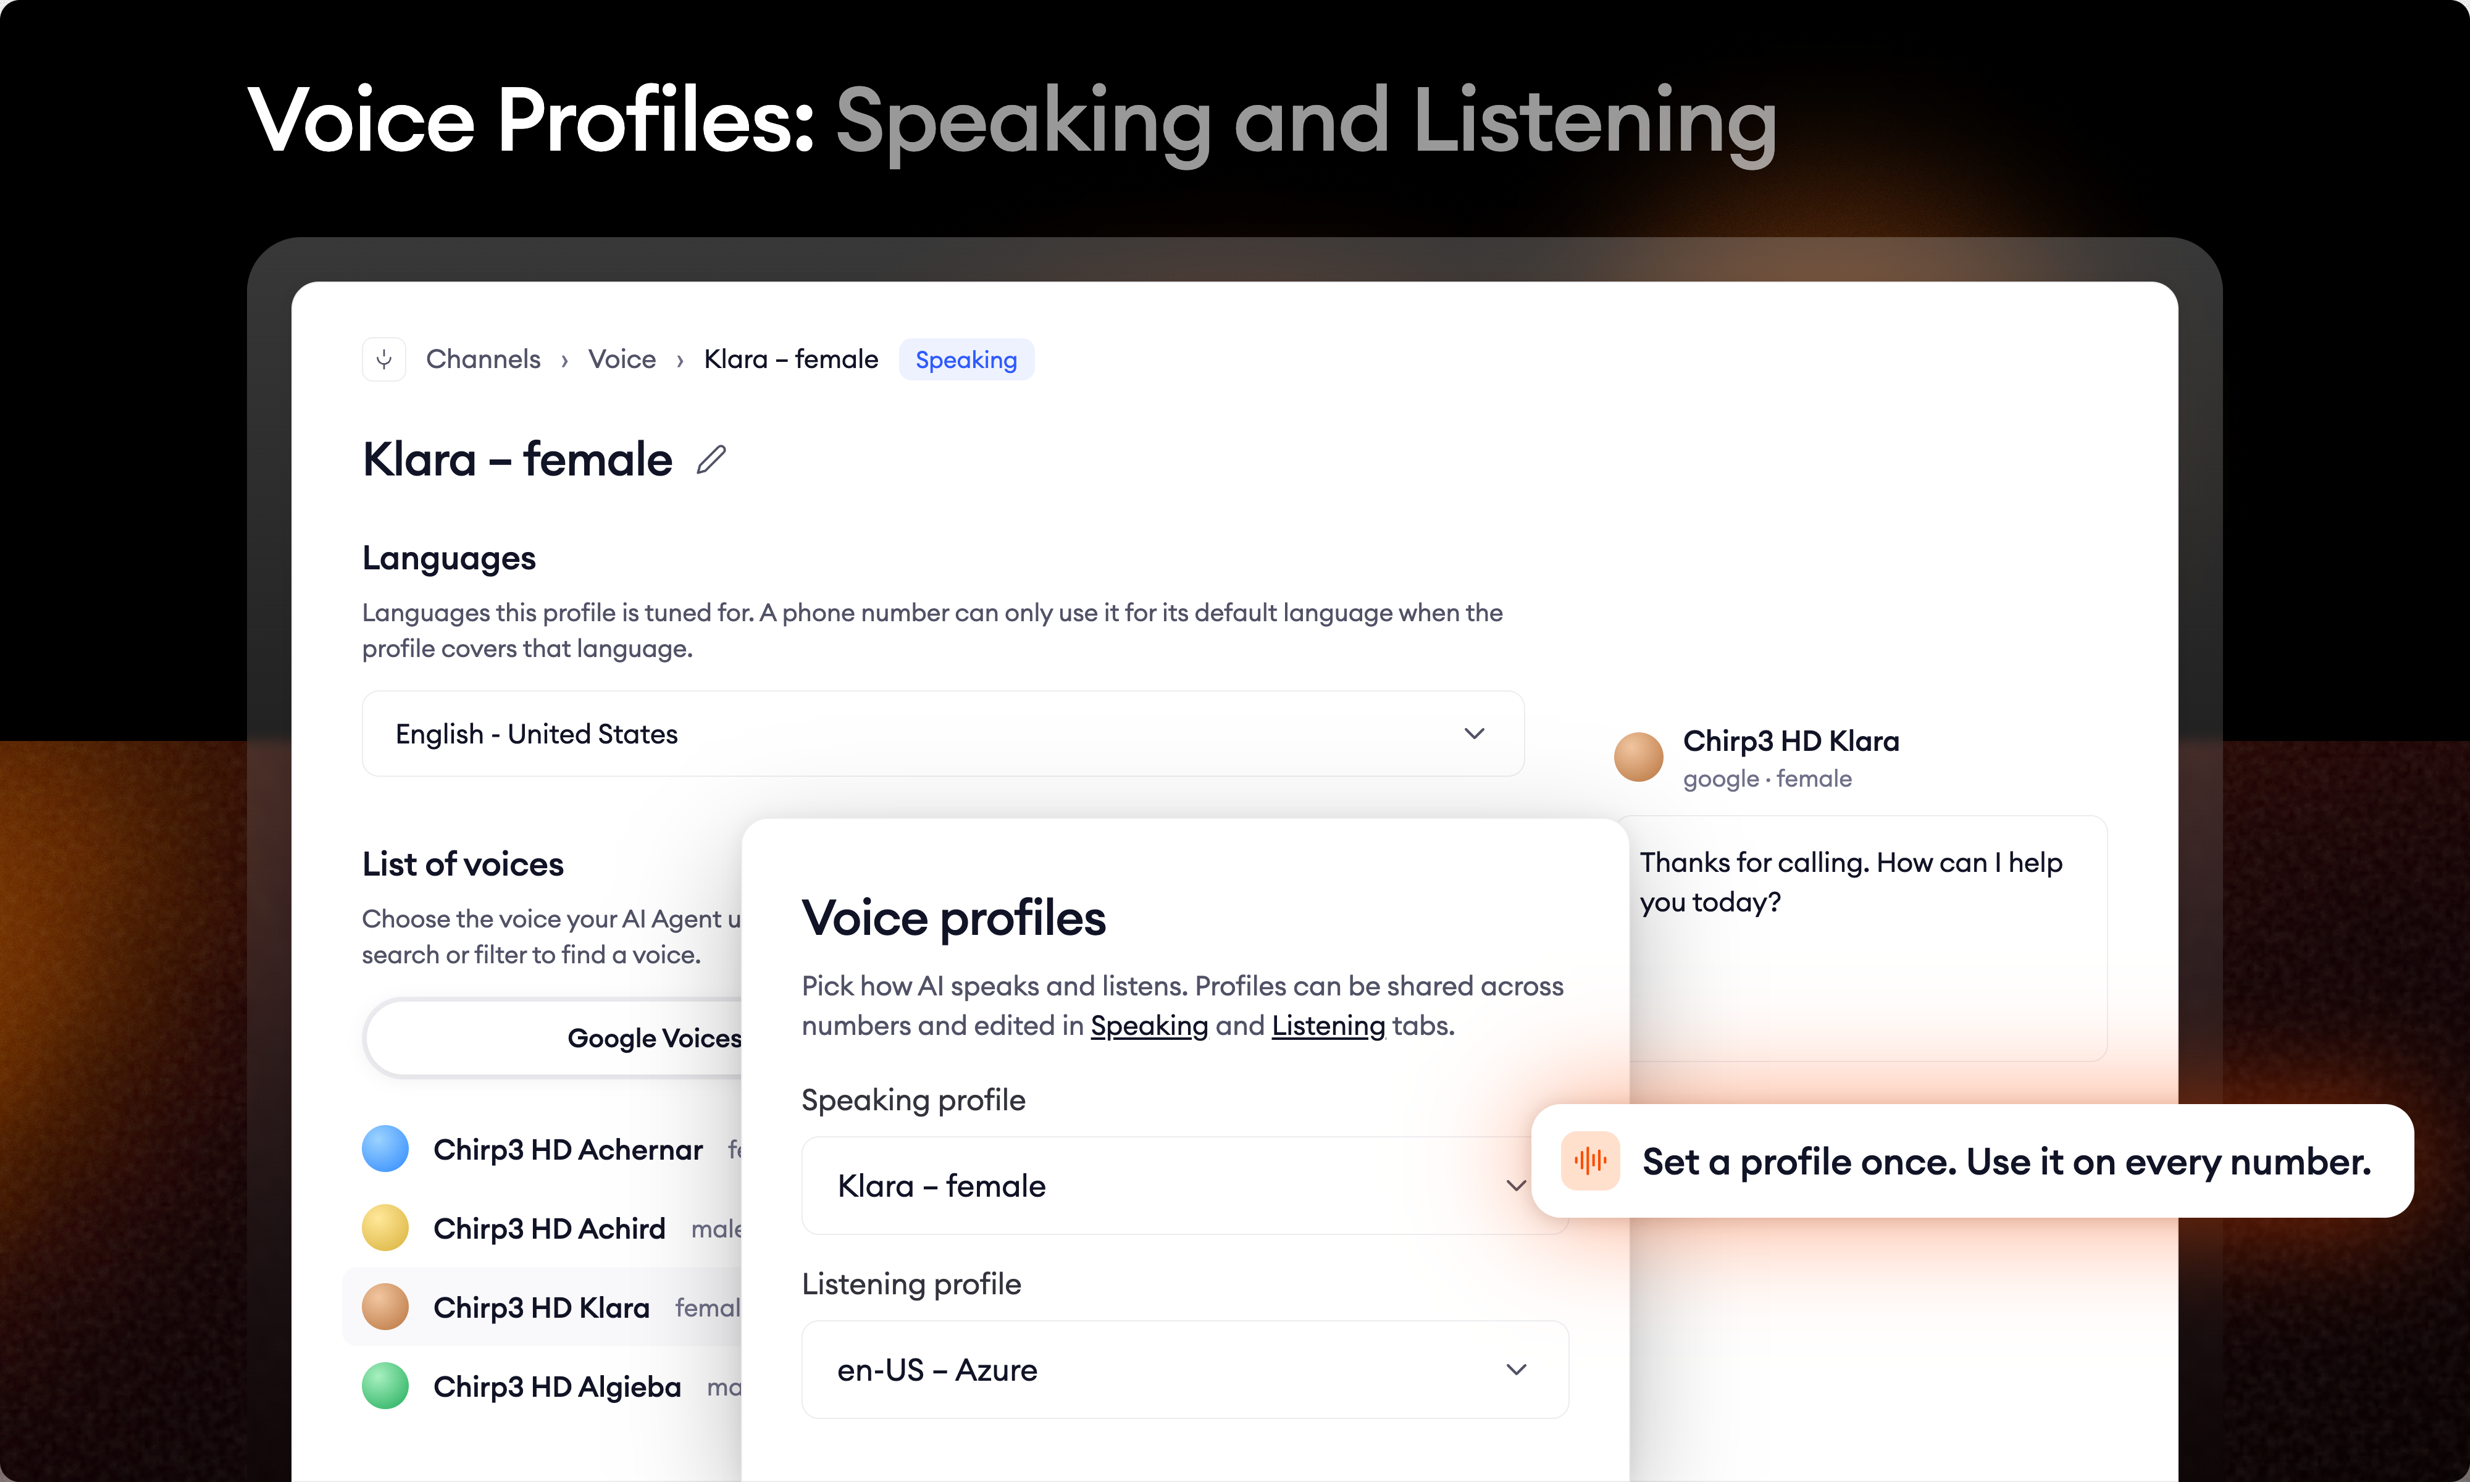Click the Voice profiles panel heading
2470x1482 pixels.
coord(953,918)
